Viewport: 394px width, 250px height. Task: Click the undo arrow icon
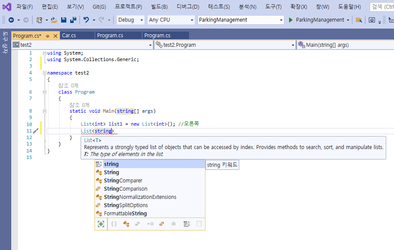86,20
